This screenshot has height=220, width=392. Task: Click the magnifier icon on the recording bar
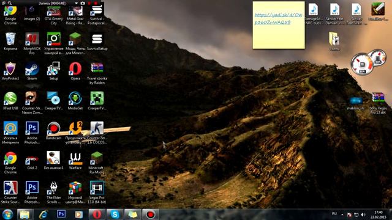[x=10, y=3]
